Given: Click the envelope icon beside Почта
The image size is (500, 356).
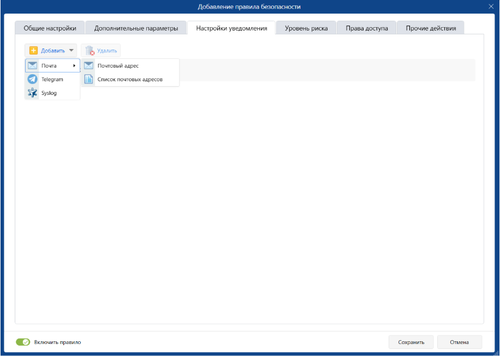Looking at the screenshot, I should 32,66.
